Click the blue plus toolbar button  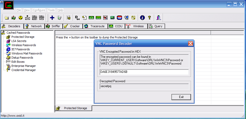pyautogui.click(x=52, y=18)
